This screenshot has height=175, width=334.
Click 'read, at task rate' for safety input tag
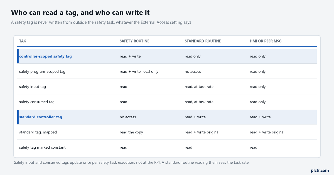[199, 87]
